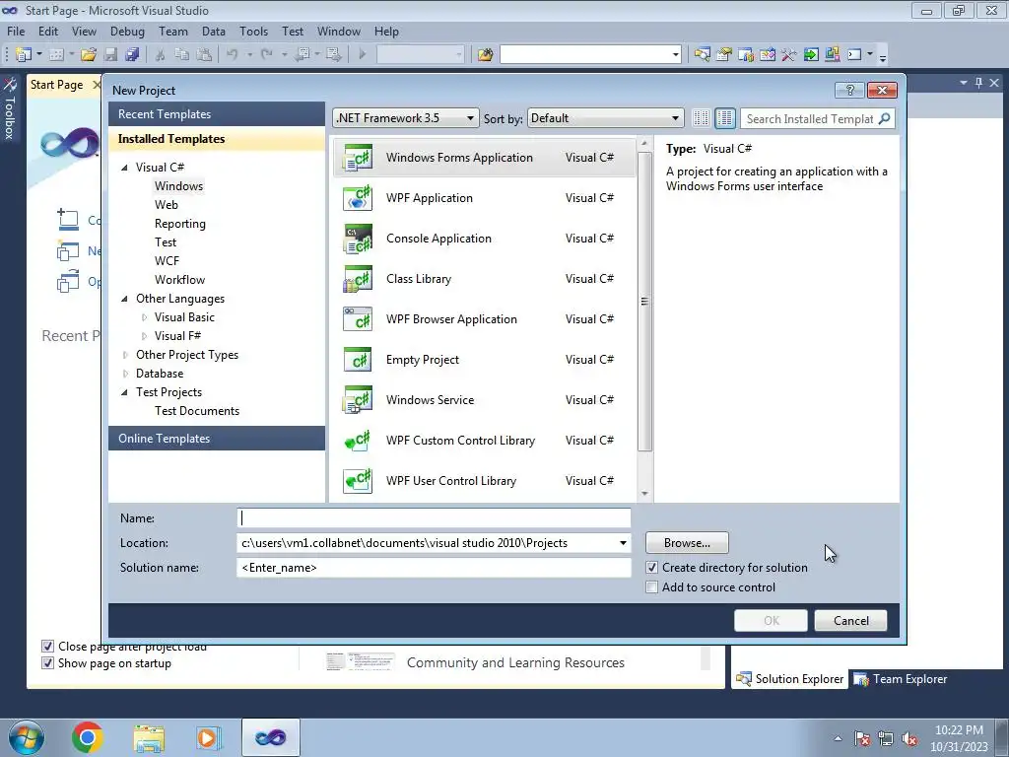
Task: Toggle Show page on startup checkbox
Action: point(47,663)
